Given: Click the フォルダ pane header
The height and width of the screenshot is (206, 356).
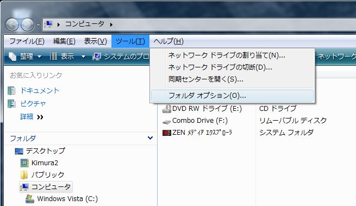Looking at the screenshot, I should pyautogui.click(x=81, y=138).
